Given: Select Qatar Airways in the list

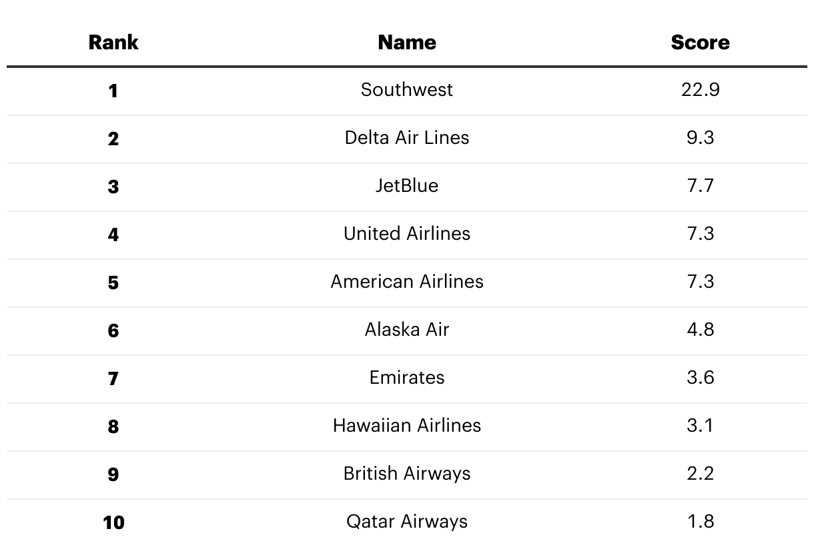Looking at the screenshot, I should pyautogui.click(x=407, y=522).
